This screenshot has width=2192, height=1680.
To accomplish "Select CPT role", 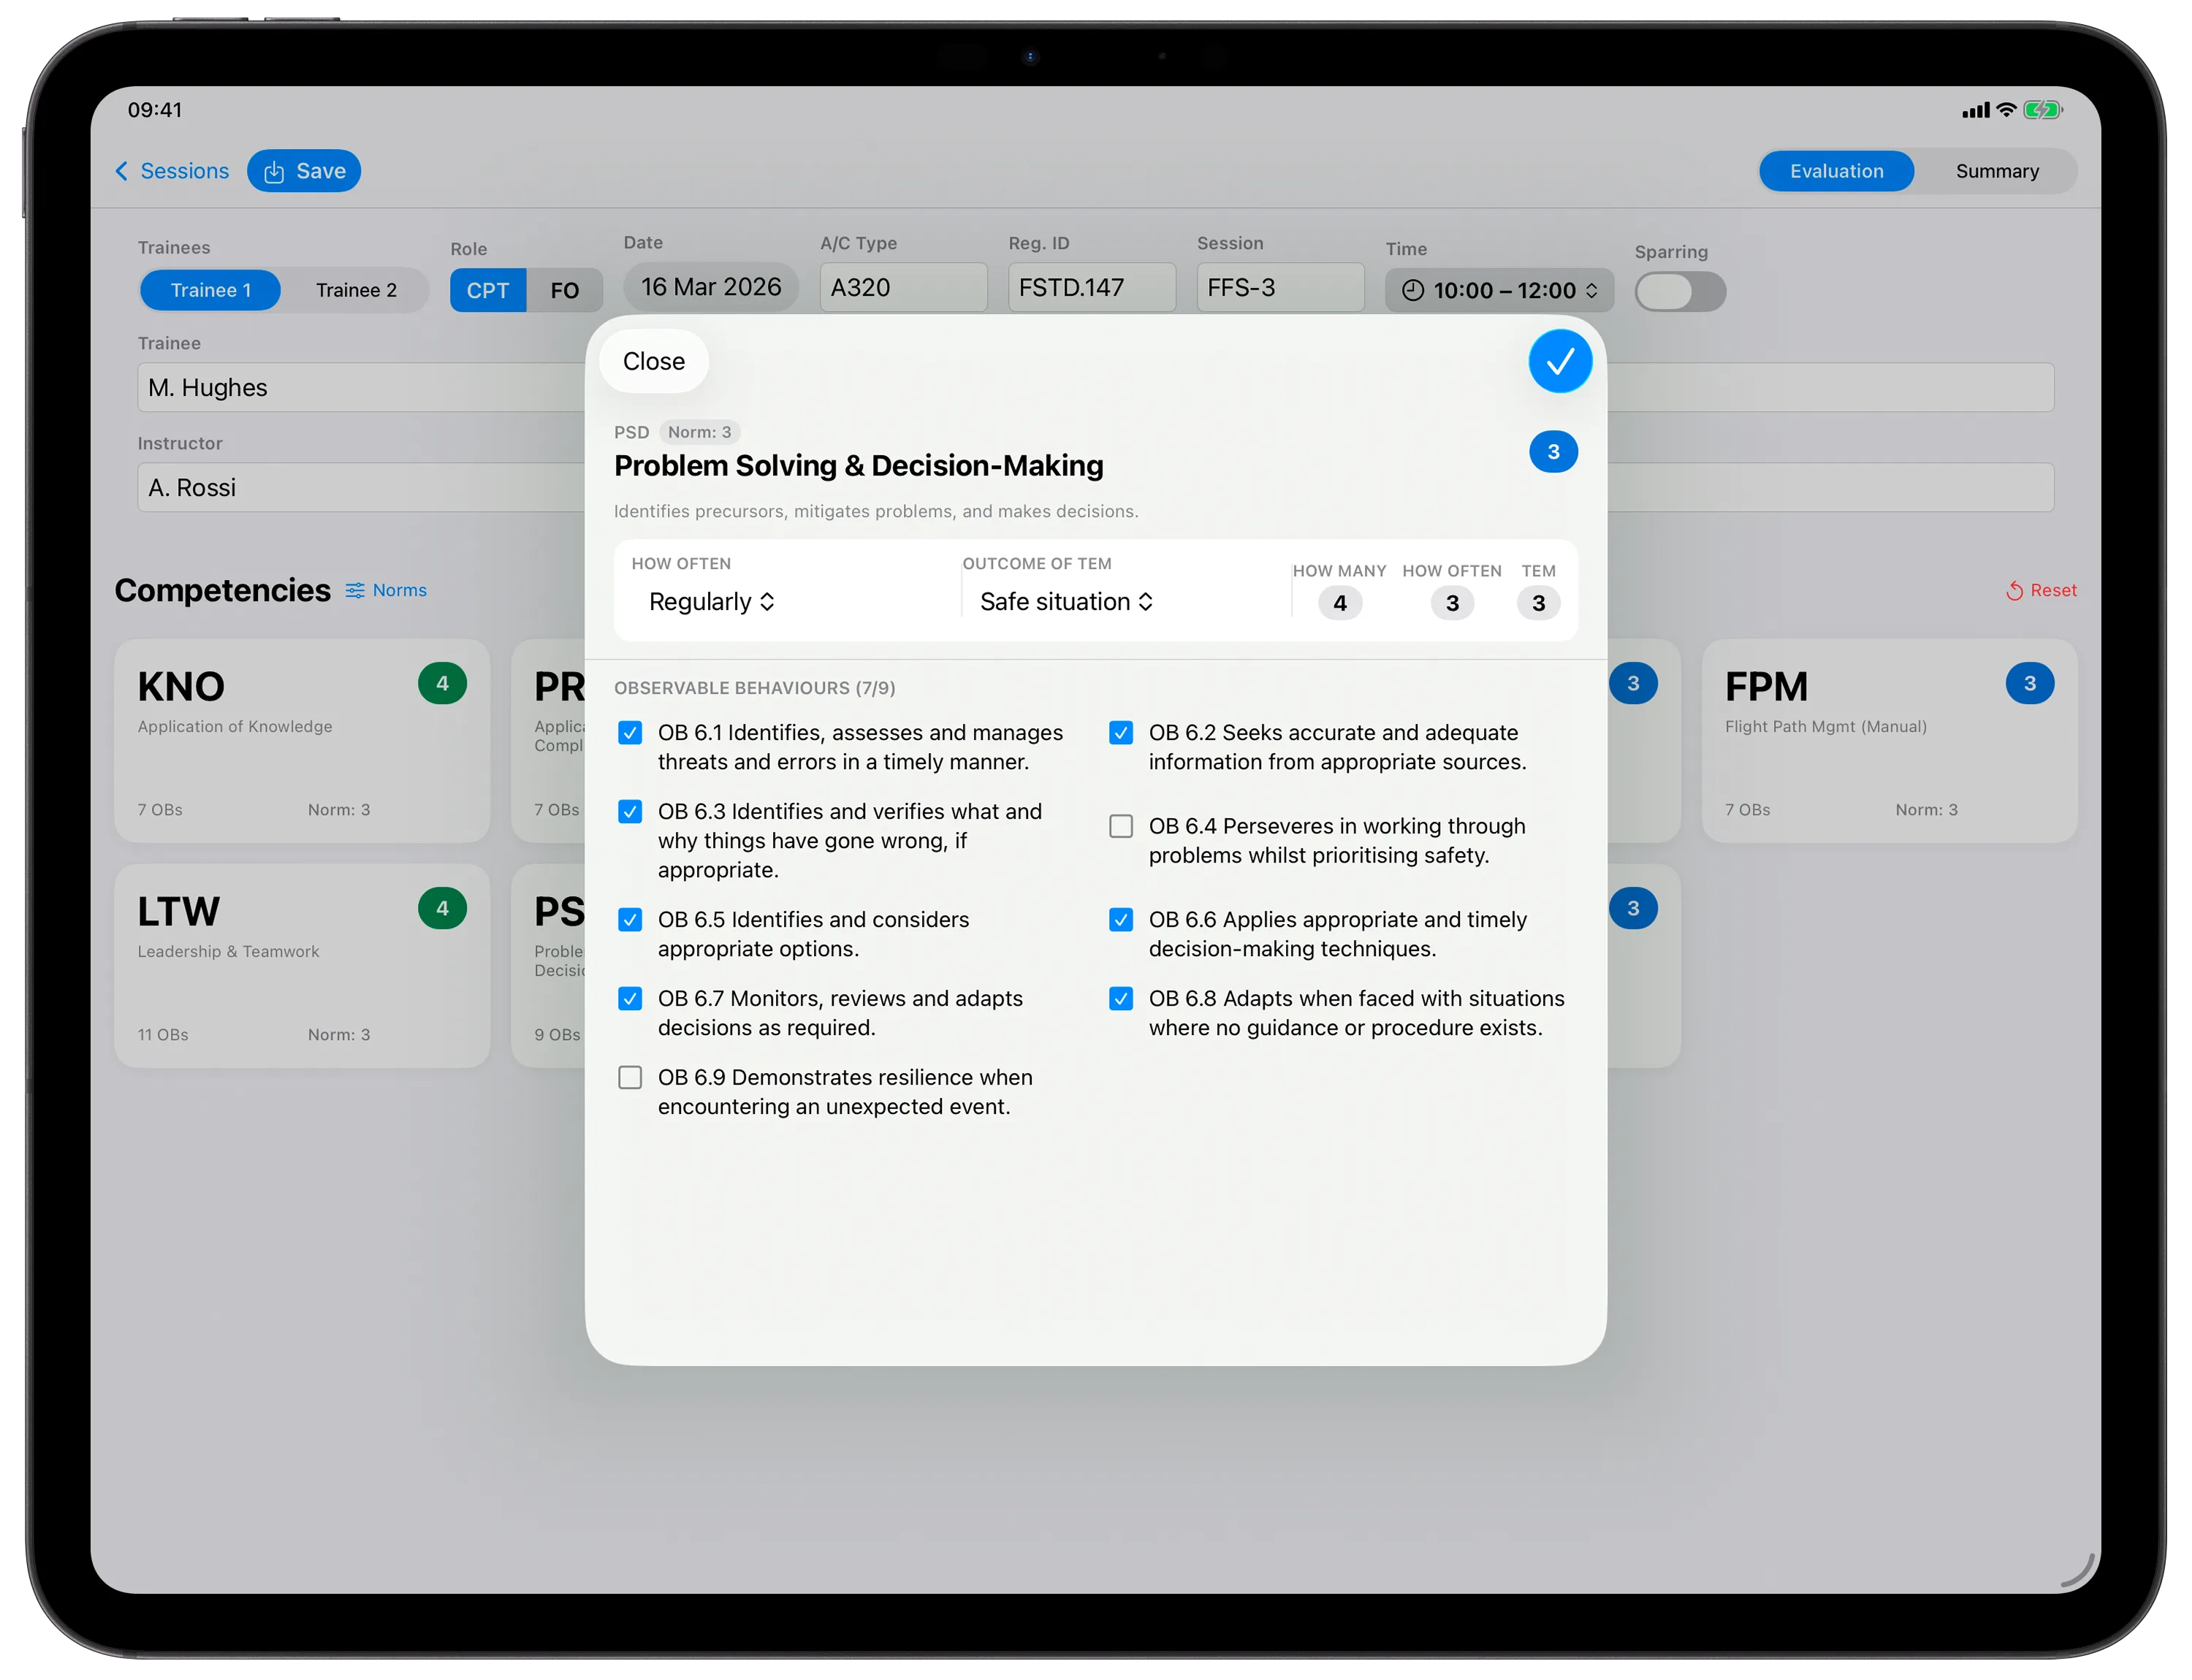I will pos(487,290).
